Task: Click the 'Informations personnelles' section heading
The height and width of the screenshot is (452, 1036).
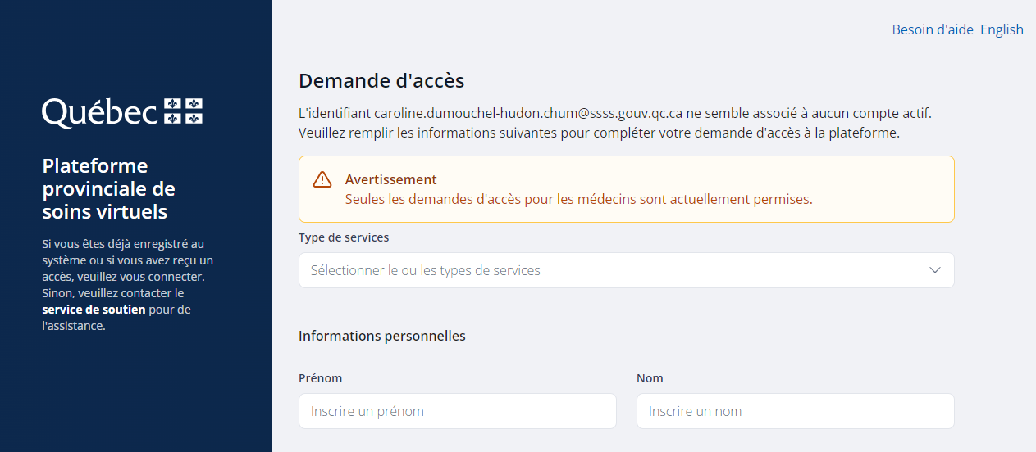Action: point(381,336)
